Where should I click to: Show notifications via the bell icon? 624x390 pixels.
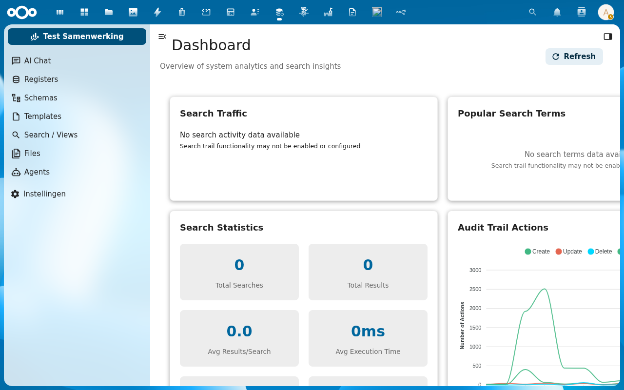pos(557,12)
